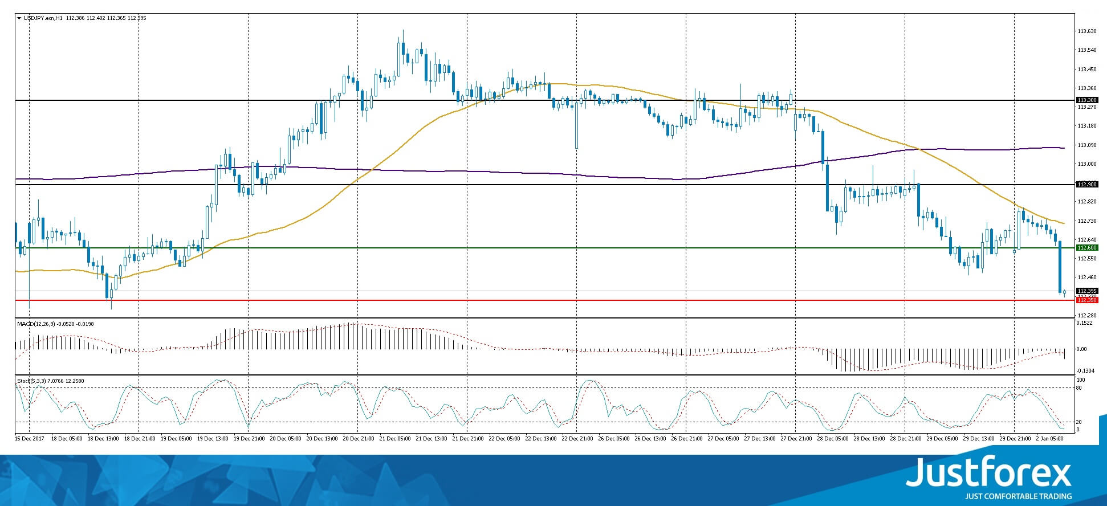Click the current price tag 112.395
This screenshot has width=1107, height=506.
tap(1086, 291)
